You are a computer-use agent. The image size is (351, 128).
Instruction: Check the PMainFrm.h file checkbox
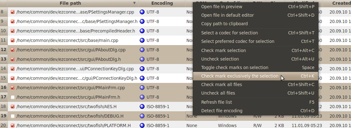[13, 97]
